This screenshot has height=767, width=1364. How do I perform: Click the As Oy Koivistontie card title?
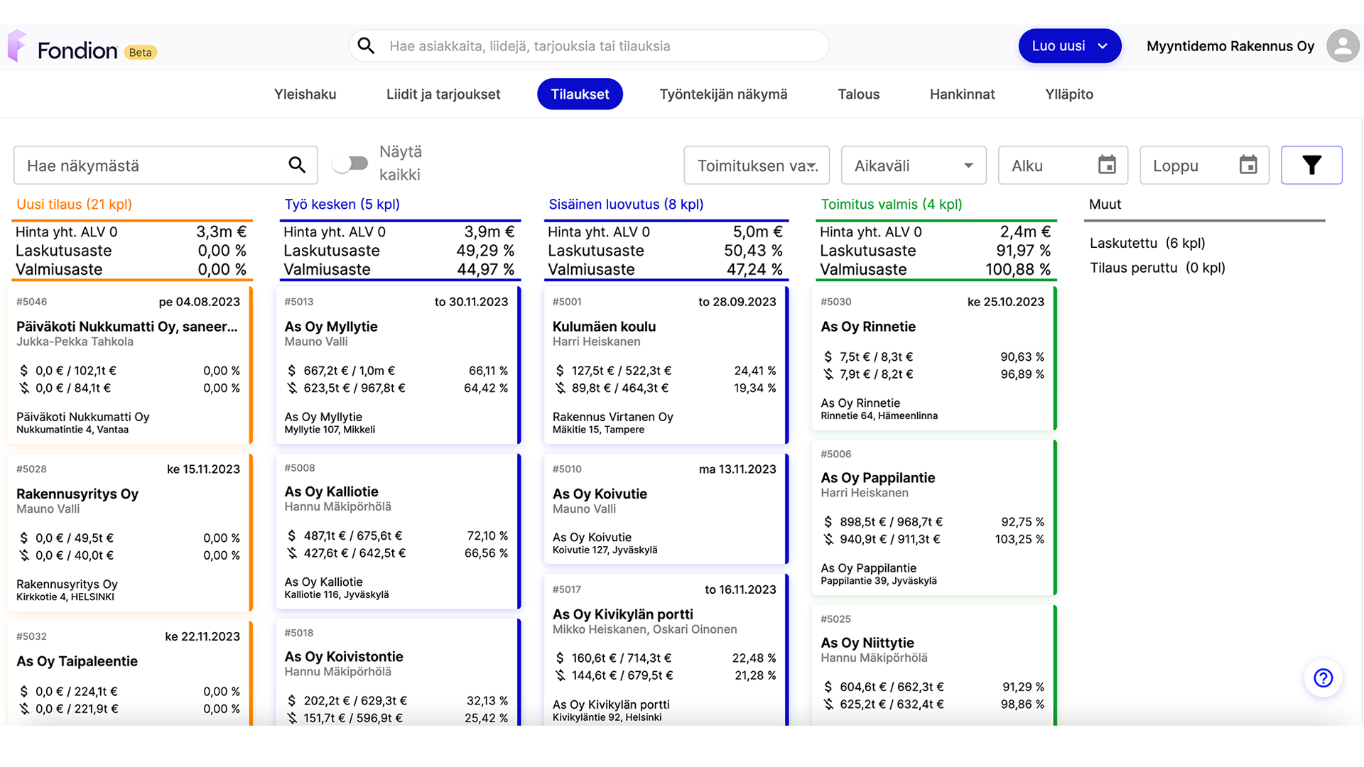click(x=344, y=657)
